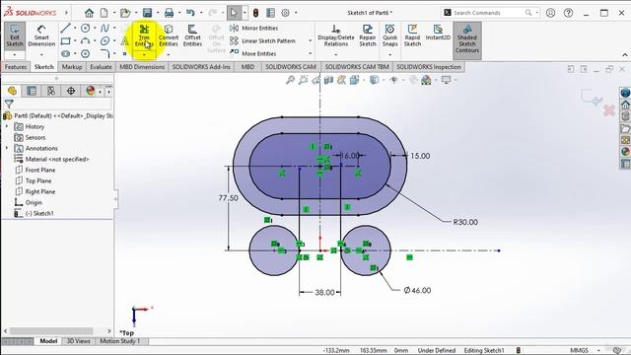Select the Ellipse sketch tool
This screenshot has height=355, width=631.
point(105,40)
